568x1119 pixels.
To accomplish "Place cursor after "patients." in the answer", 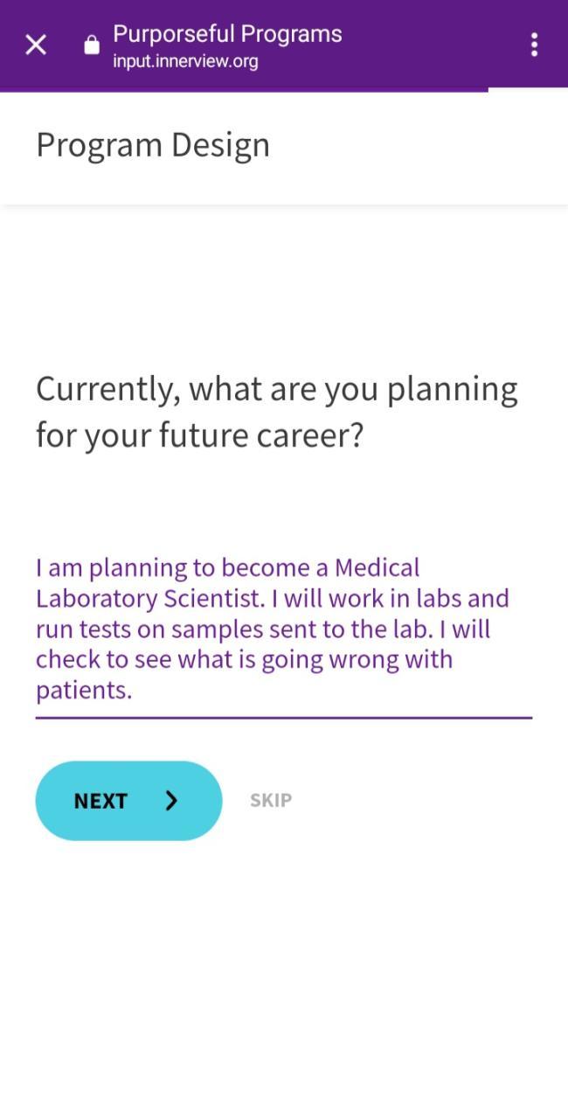I will point(134,692).
